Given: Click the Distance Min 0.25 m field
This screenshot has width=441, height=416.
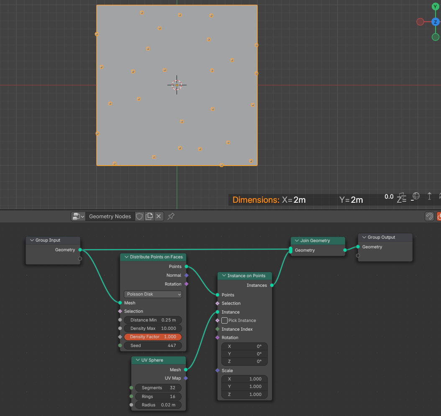Looking at the screenshot, I should 153,320.
